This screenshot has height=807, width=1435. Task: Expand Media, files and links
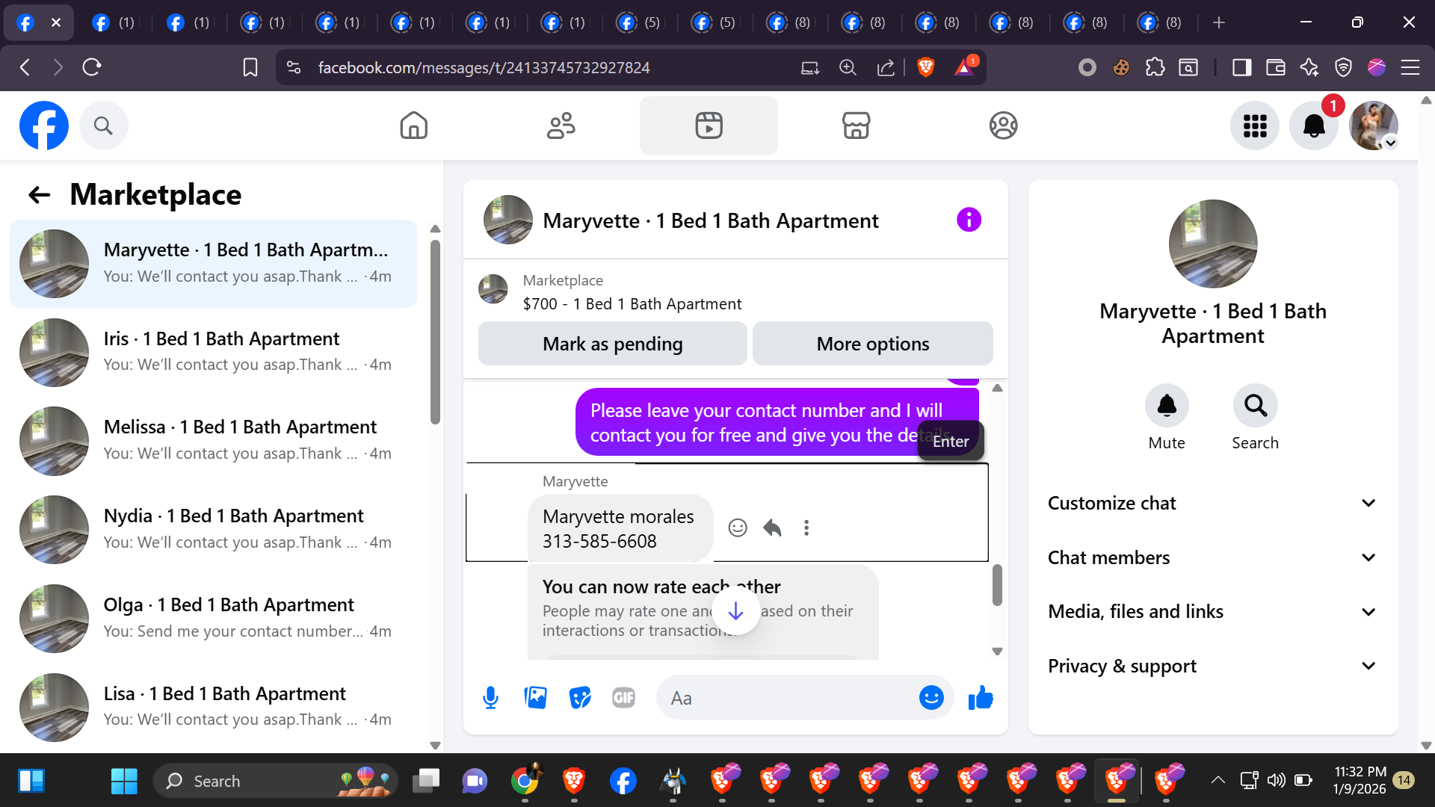(x=1212, y=612)
